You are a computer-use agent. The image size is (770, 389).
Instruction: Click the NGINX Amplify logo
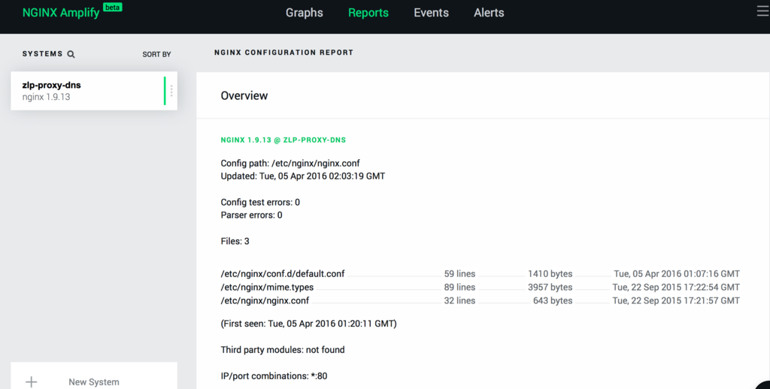(61, 13)
